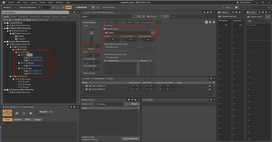The width and height of the screenshot is (272, 142).
Task: Mute the action actor-mixer with M button
Action: 139,16
